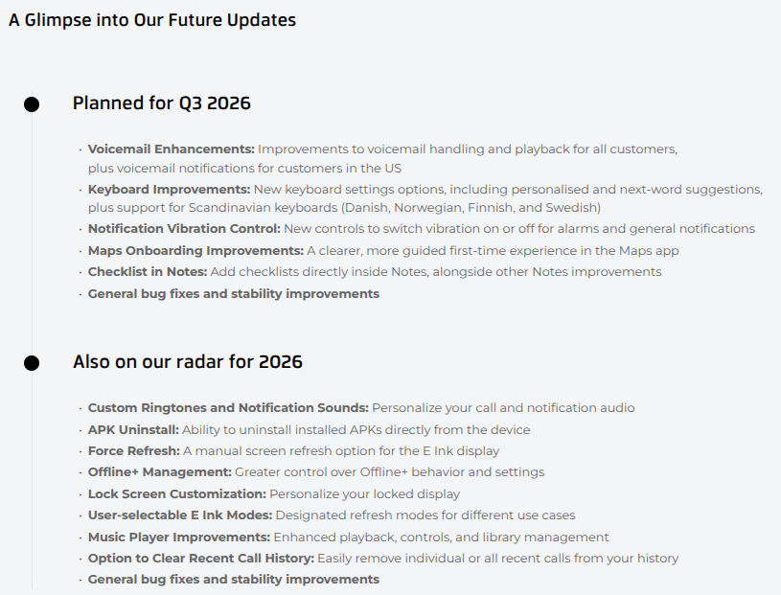The width and height of the screenshot is (781, 595).
Task: Click Custom Ringtones and Notification Sounds entry
Action: tap(361, 408)
